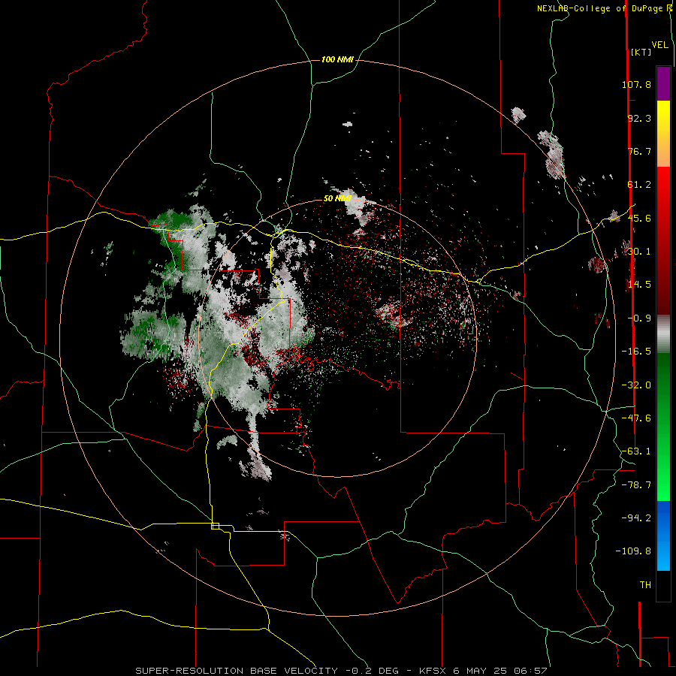Pick the gray near-zero segment of the color bar
This screenshot has height=676, width=676.
(663, 334)
